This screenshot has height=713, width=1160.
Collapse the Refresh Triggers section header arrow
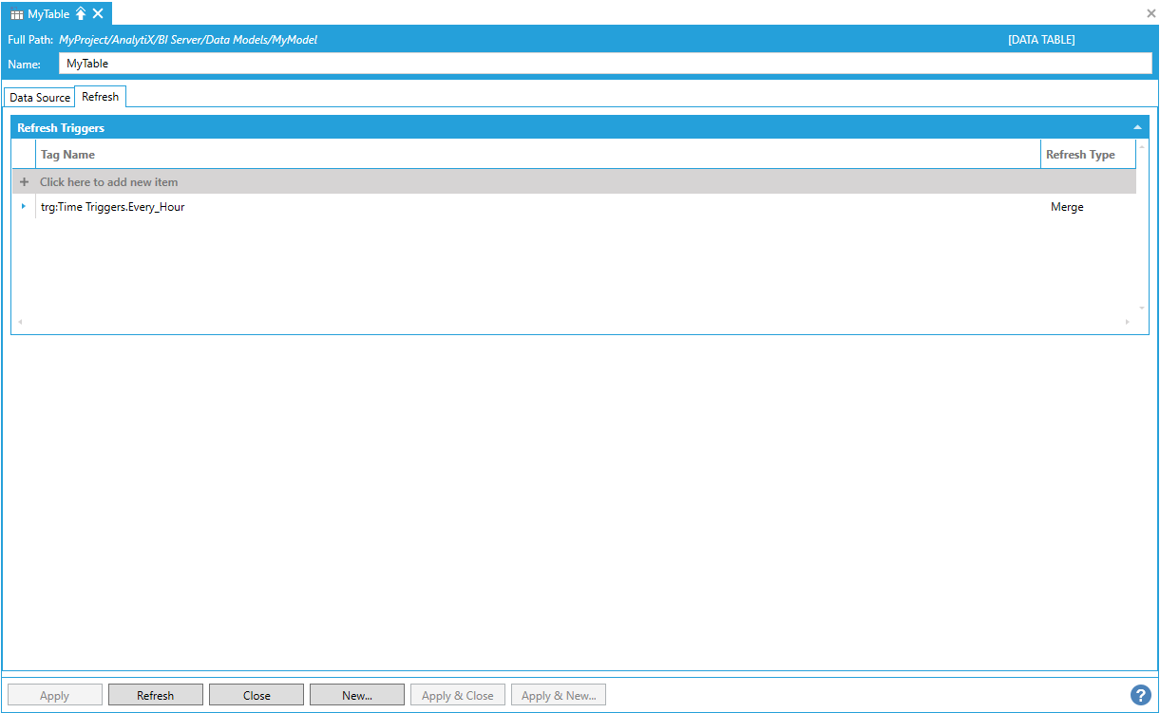(x=1137, y=127)
